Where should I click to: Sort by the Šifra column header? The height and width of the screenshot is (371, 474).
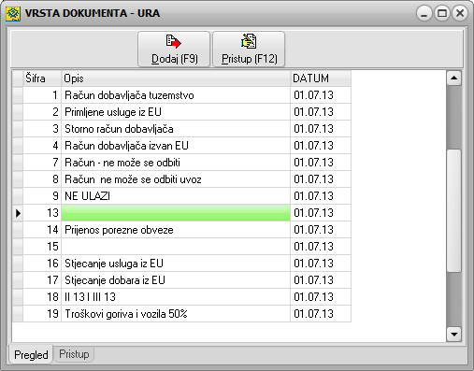[42, 78]
